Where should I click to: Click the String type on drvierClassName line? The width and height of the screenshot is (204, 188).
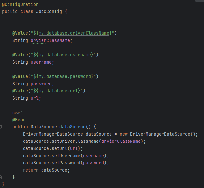(20, 40)
